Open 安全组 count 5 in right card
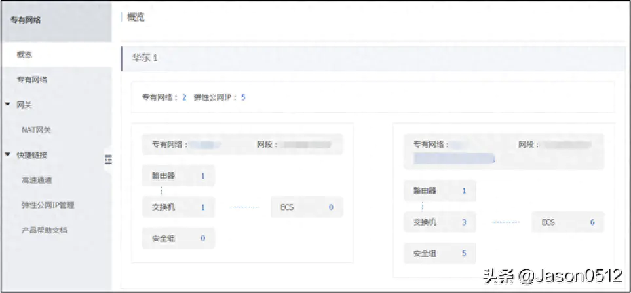The image size is (631, 293). 464,253
